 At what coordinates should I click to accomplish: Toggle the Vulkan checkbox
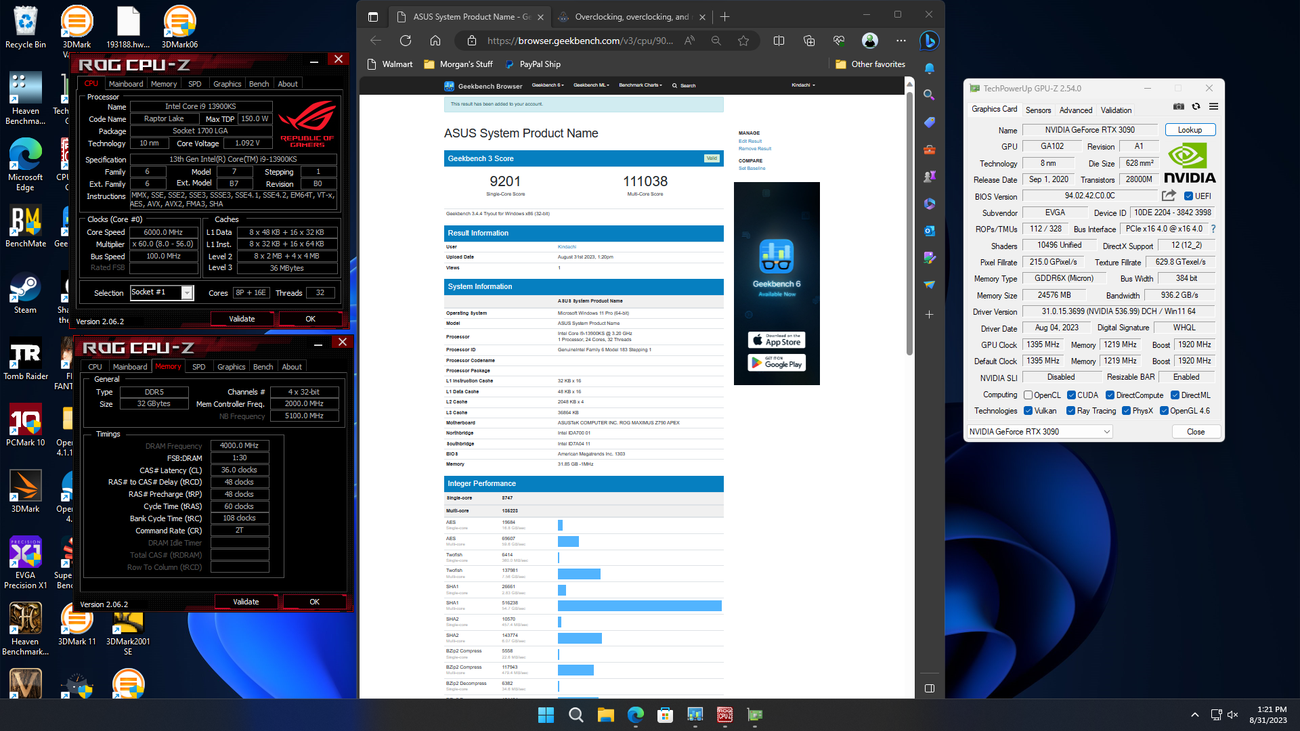[1028, 411]
